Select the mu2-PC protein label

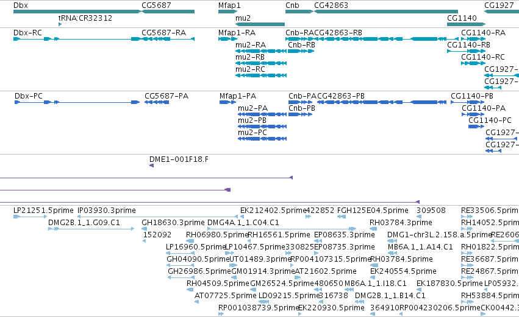[252, 133]
